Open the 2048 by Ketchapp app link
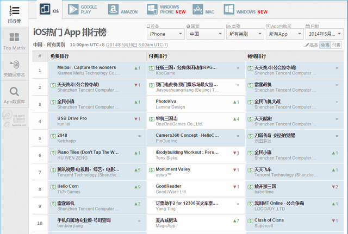This screenshot has height=234, width=348. 62,135
